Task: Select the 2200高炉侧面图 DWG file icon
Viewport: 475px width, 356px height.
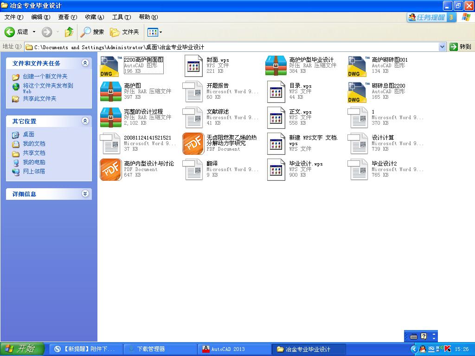Action: point(110,66)
